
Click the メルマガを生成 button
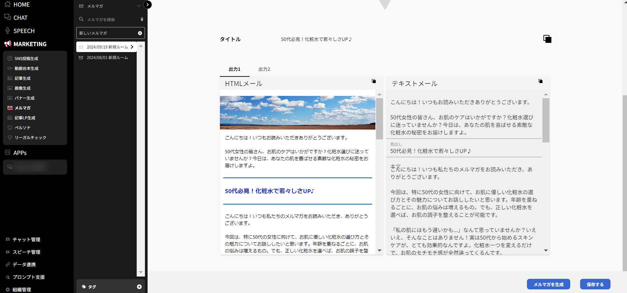(548, 284)
